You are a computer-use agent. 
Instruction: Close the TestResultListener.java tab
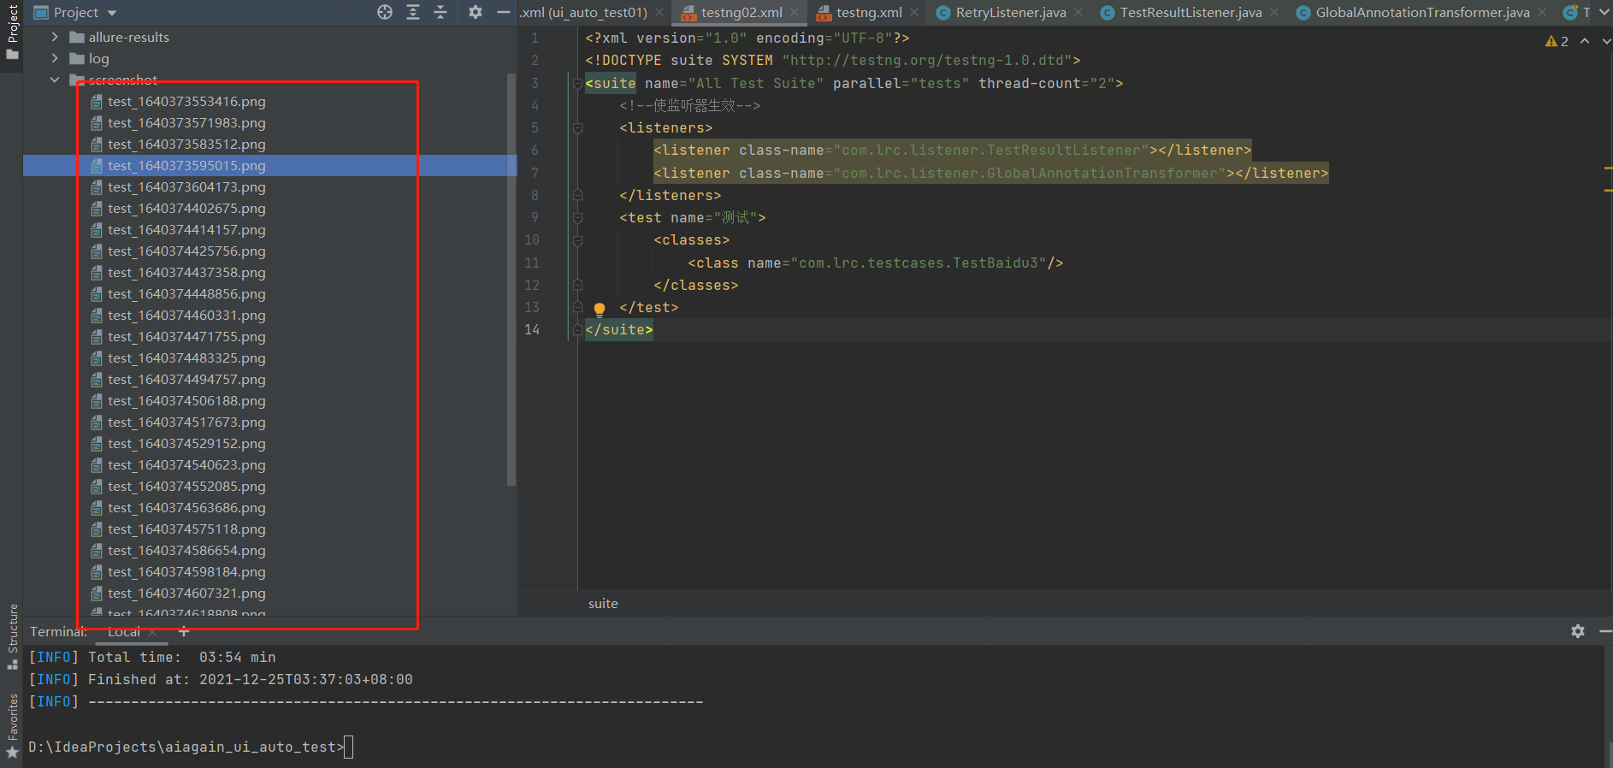(x=1274, y=12)
